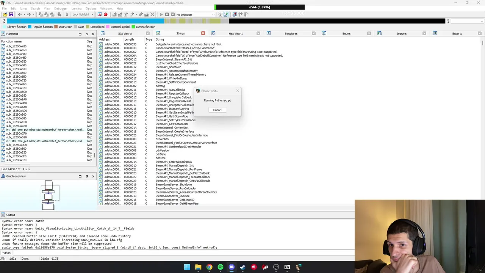
Task: Select the SteamAPI_RunCallbacks string row
Action: 170,90
